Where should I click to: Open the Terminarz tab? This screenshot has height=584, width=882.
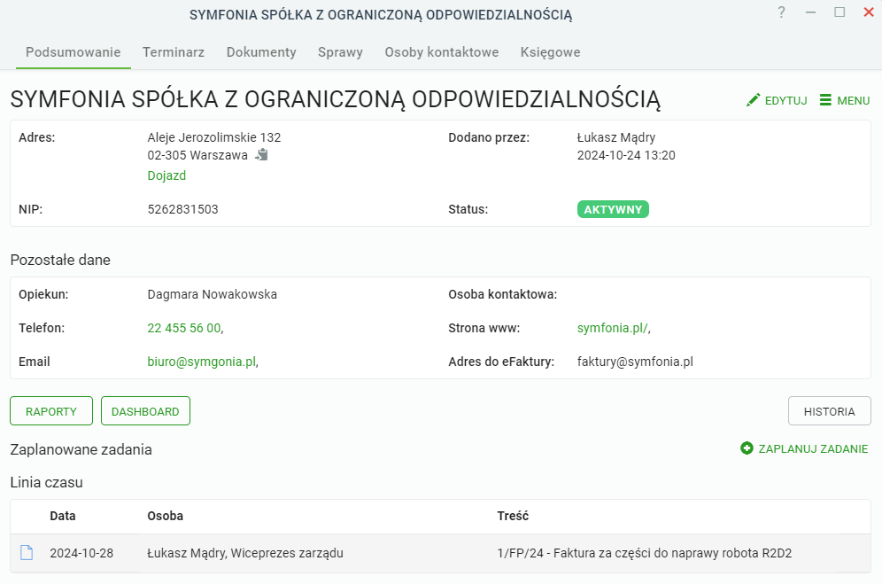pos(174,52)
